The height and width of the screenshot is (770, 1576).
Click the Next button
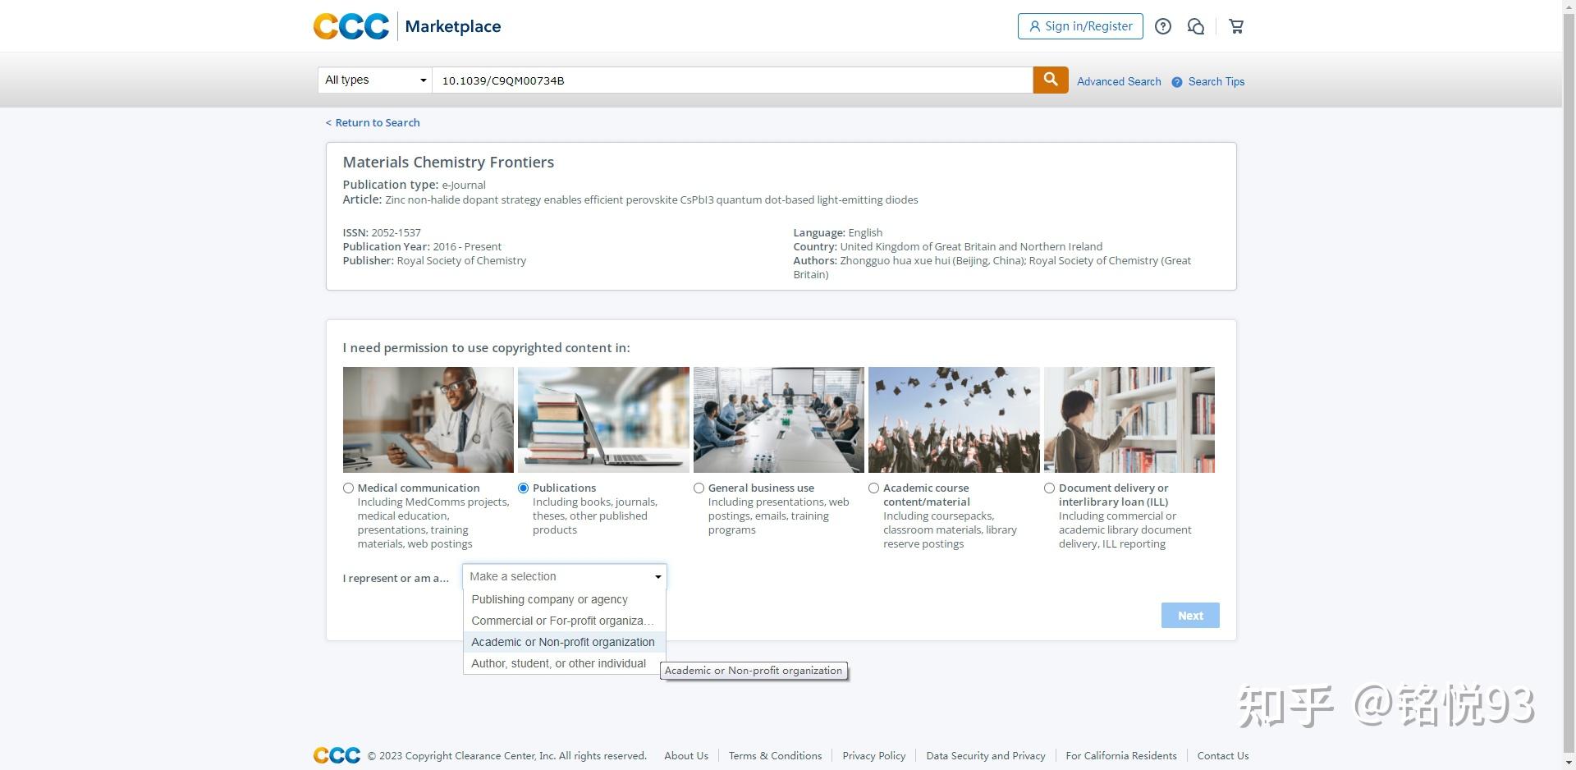[1190, 616]
